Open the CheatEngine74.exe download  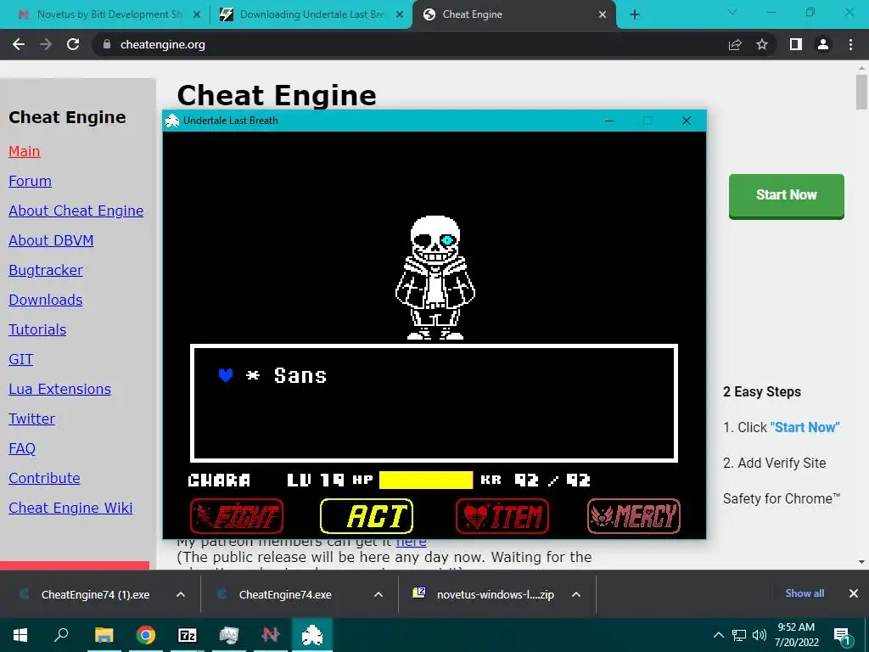click(283, 594)
